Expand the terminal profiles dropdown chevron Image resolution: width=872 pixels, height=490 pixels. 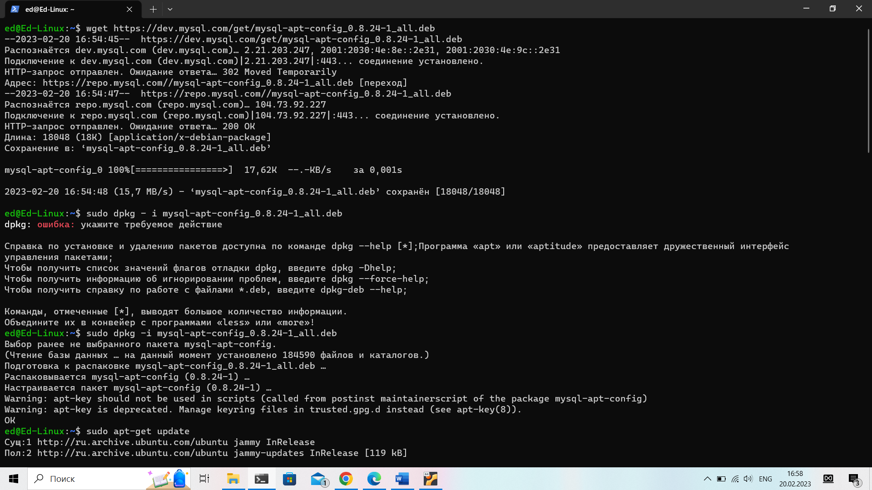[x=170, y=9]
